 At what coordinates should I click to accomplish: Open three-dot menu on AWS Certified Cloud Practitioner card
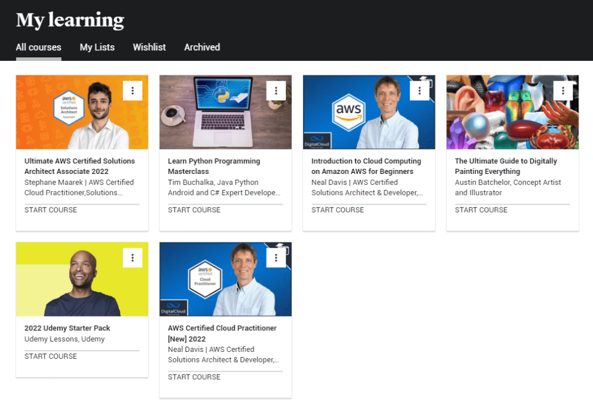point(276,258)
